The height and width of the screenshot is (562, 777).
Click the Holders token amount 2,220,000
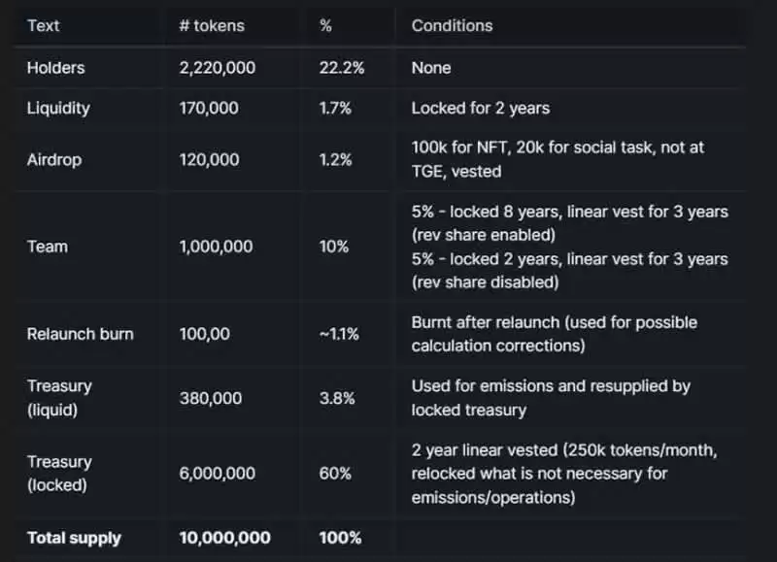point(219,68)
